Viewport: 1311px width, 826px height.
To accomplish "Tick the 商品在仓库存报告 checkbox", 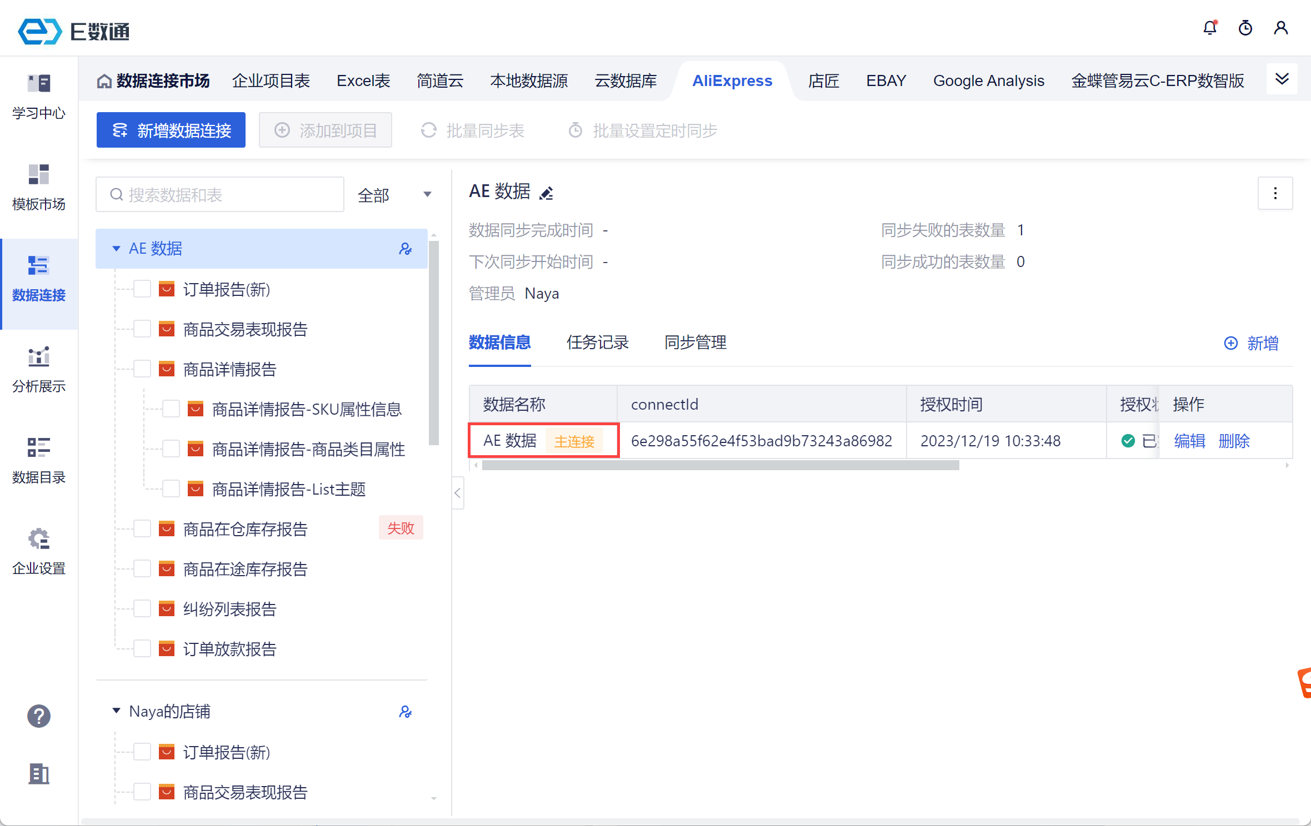I will tap(142, 529).
